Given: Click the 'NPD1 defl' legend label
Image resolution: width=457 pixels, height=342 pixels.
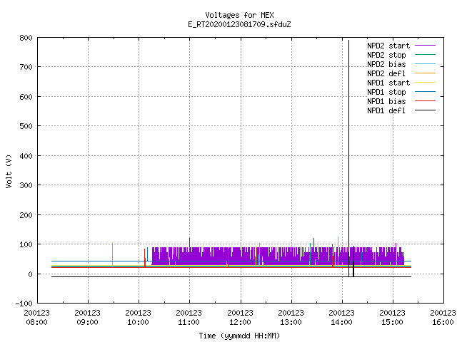Looking at the screenshot, I should (x=386, y=111).
